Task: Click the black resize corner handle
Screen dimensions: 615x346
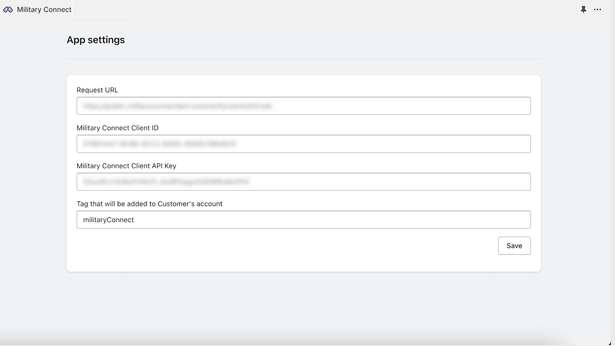Action: tap(610, 343)
